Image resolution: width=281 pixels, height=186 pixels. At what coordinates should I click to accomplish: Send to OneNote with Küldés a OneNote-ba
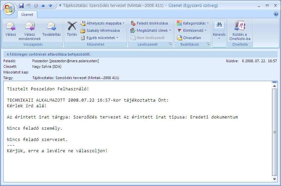click(240, 31)
